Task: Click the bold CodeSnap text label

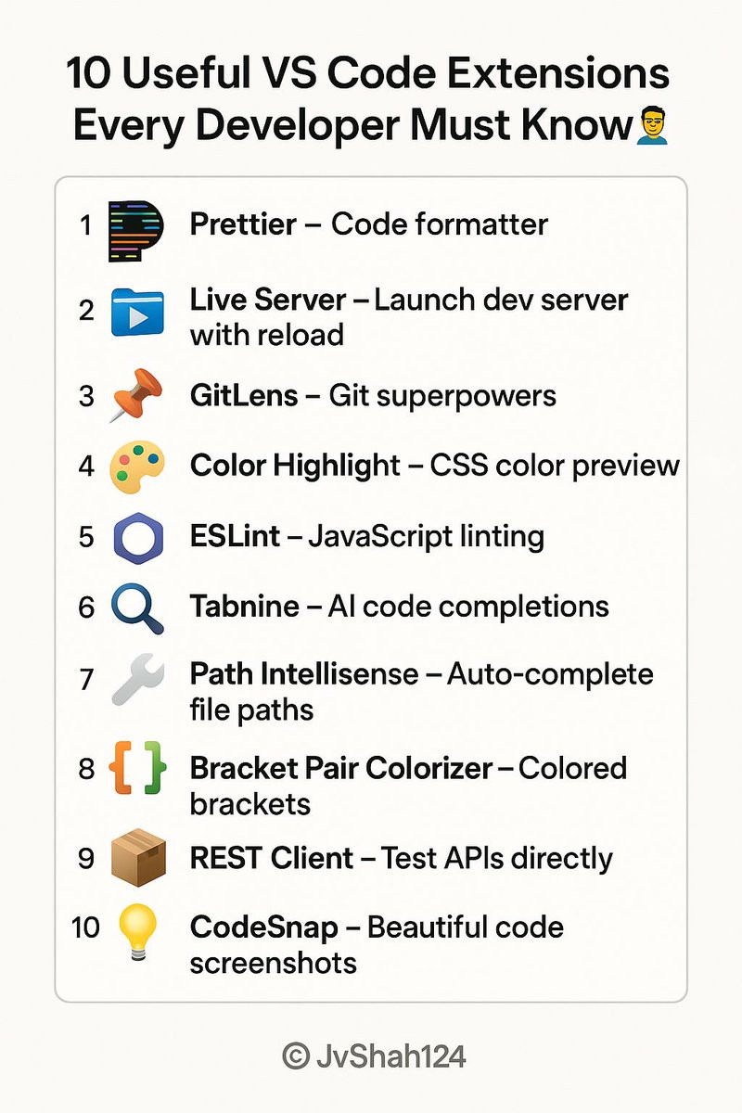Action: (273, 927)
